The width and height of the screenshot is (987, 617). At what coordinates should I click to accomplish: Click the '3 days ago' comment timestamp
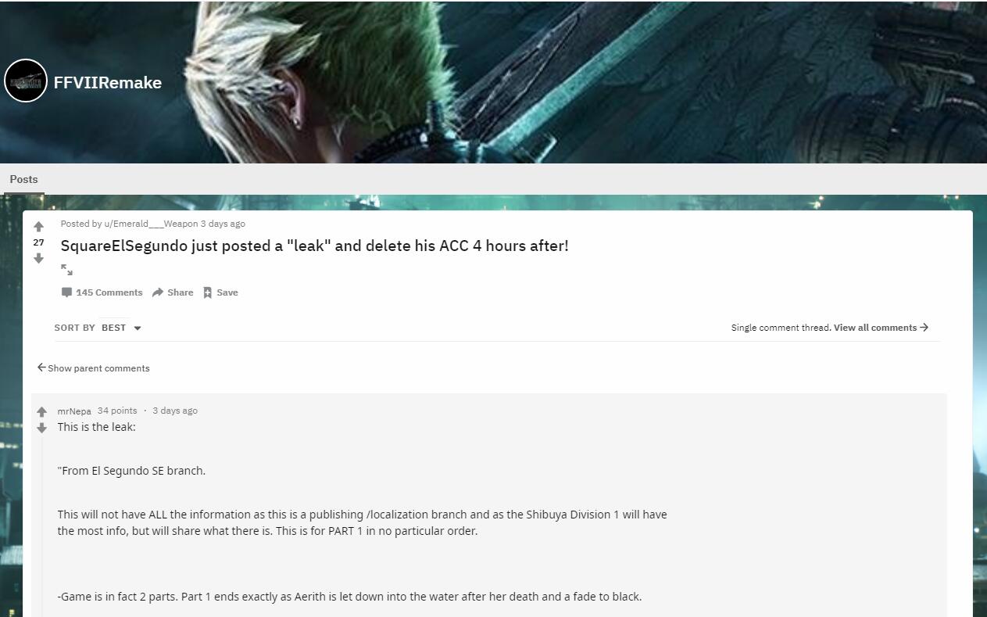tap(175, 411)
